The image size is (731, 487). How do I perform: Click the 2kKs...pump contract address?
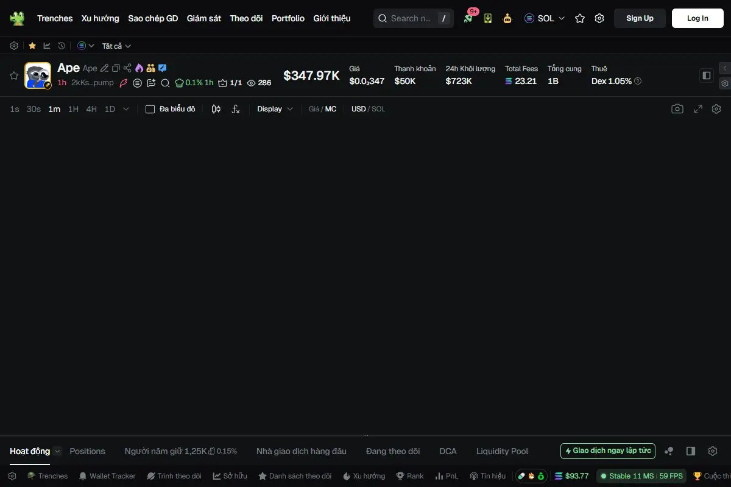92,83
